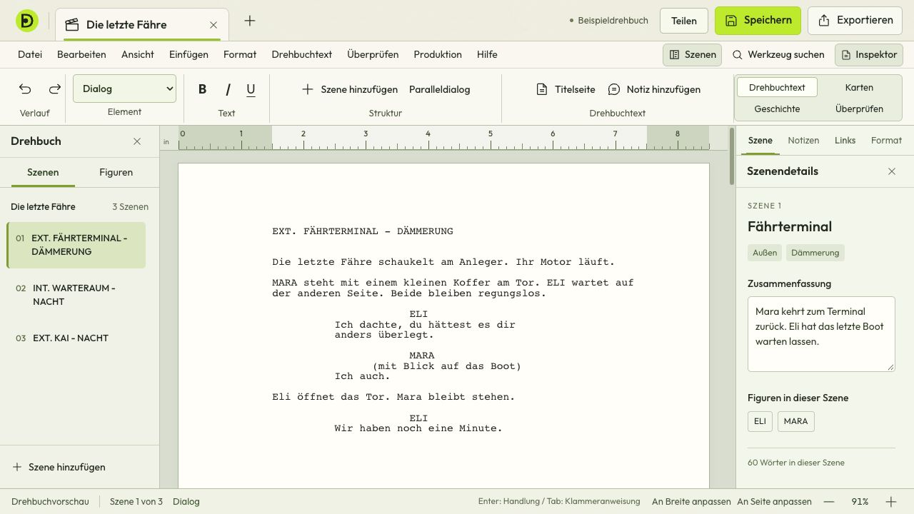Click the zoom in plus icon
This screenshot has width=914, height=514.
click(891, 502)
